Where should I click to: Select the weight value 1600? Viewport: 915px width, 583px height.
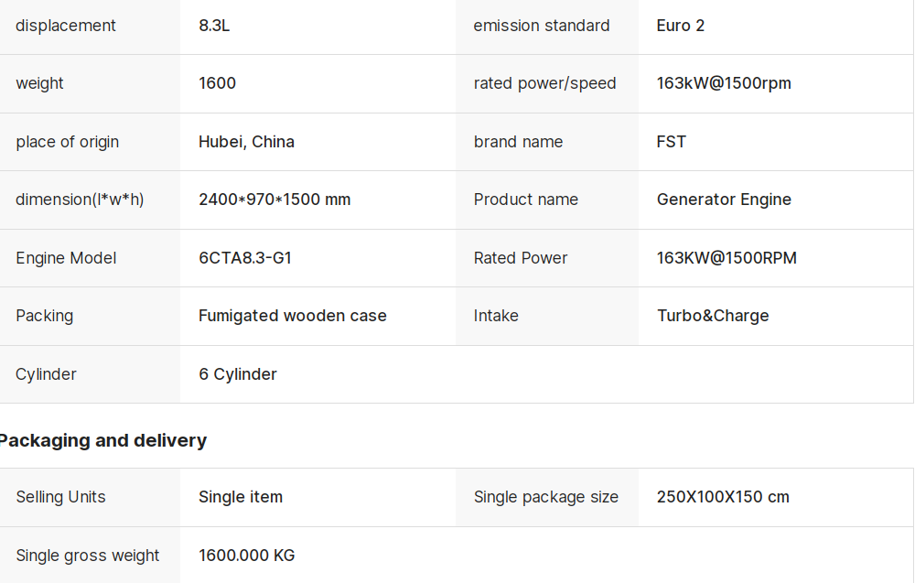point(217,83)
